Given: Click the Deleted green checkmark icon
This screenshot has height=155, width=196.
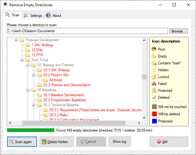Looking at the screenshot, I should coord(154,97).
